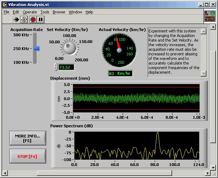Click the Run arrow toolbar icon

coord(16,20)
